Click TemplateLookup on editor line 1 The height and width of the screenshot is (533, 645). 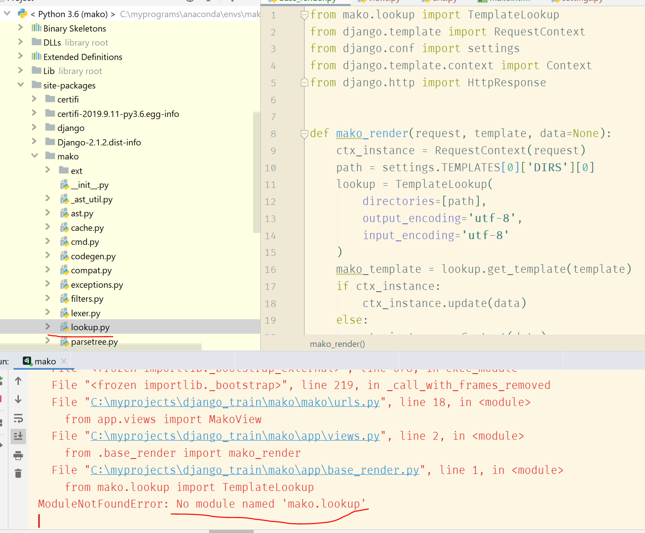[513, 15]
